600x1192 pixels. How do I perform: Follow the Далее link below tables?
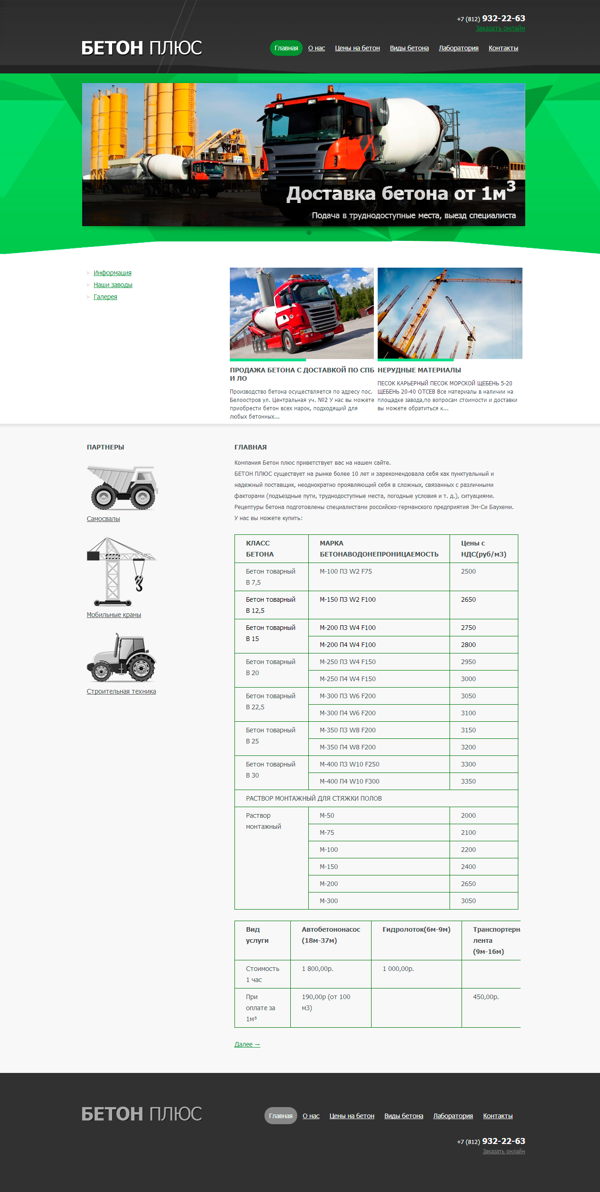tap(247, 1044)
